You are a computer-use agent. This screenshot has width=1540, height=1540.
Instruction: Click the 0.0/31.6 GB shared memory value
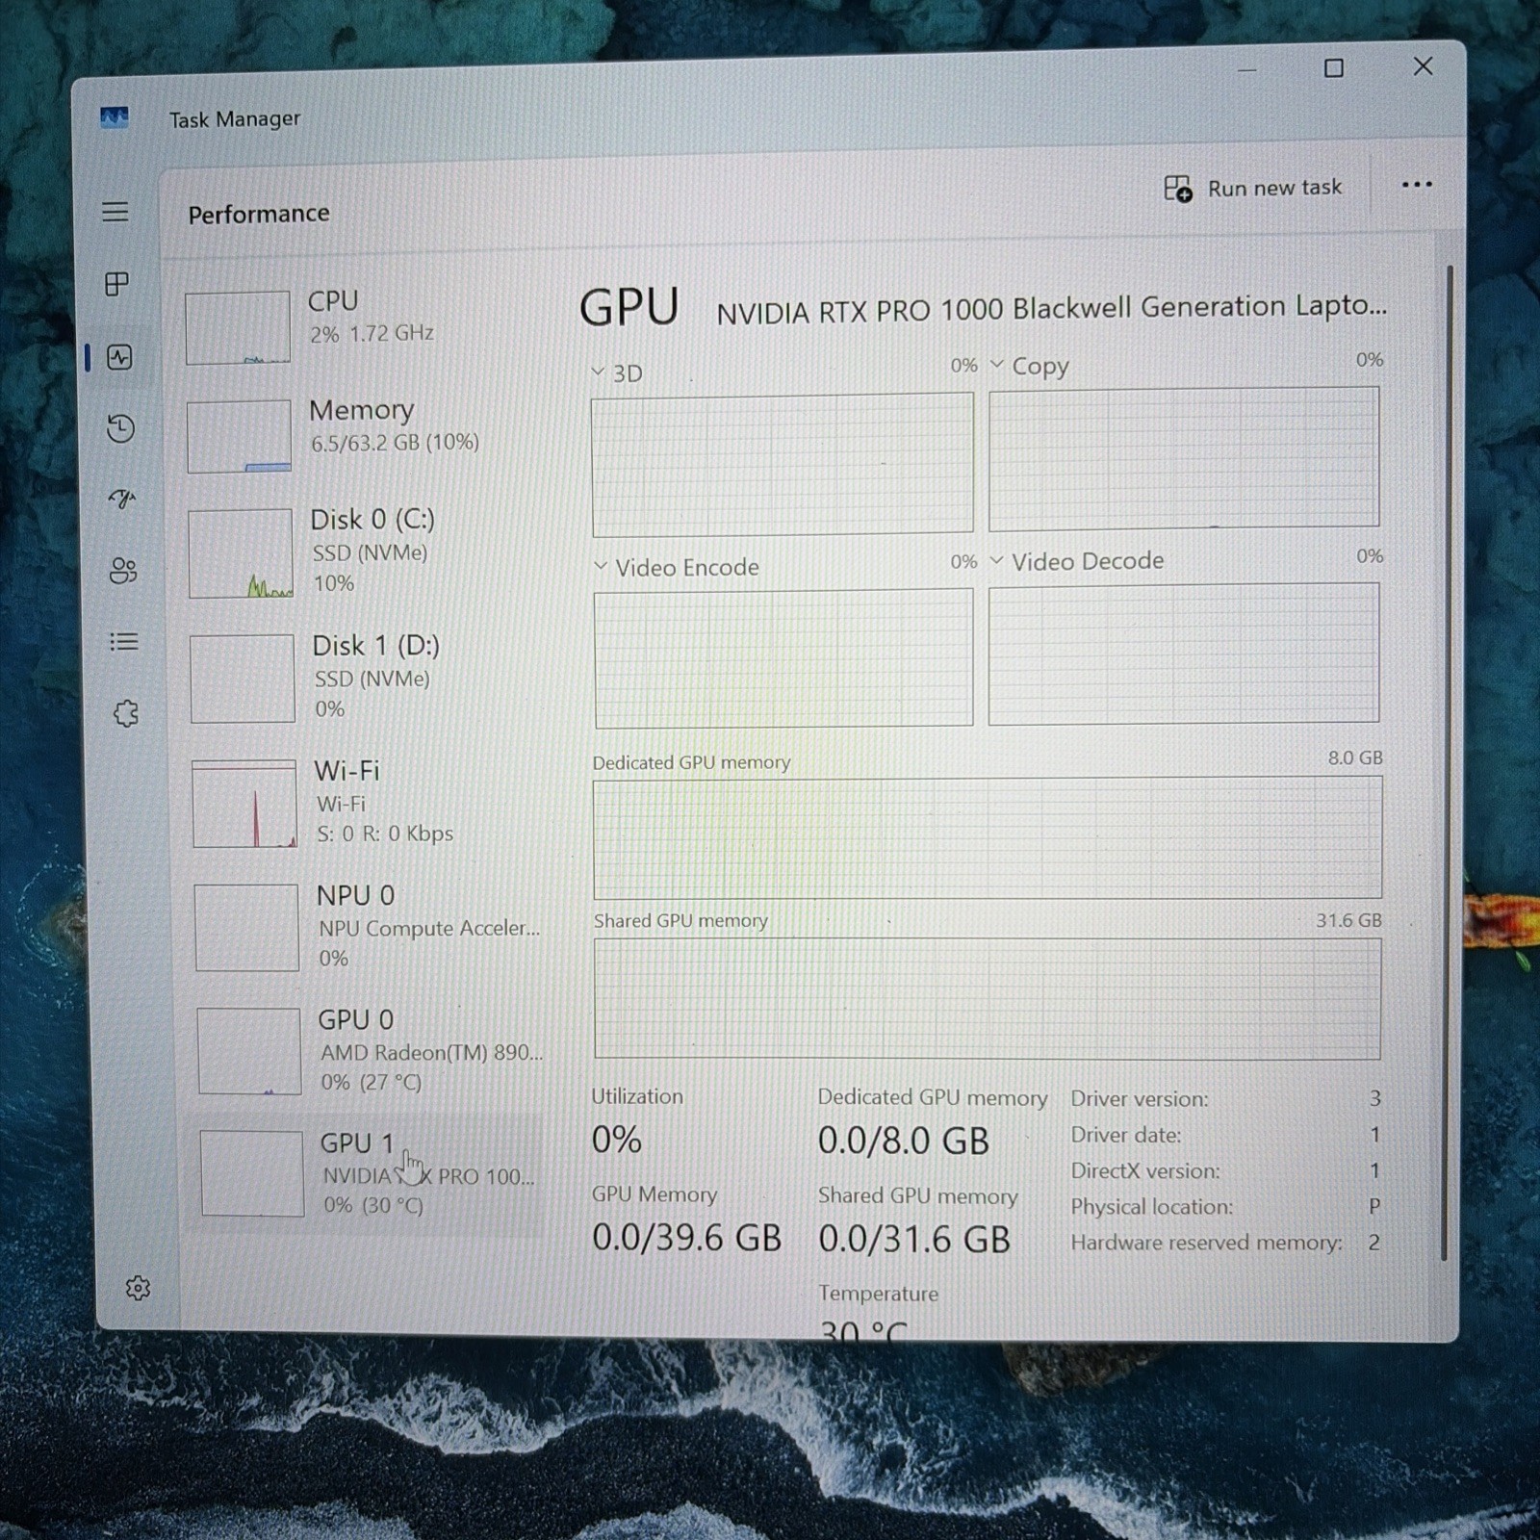click(x=914, y=1239)
